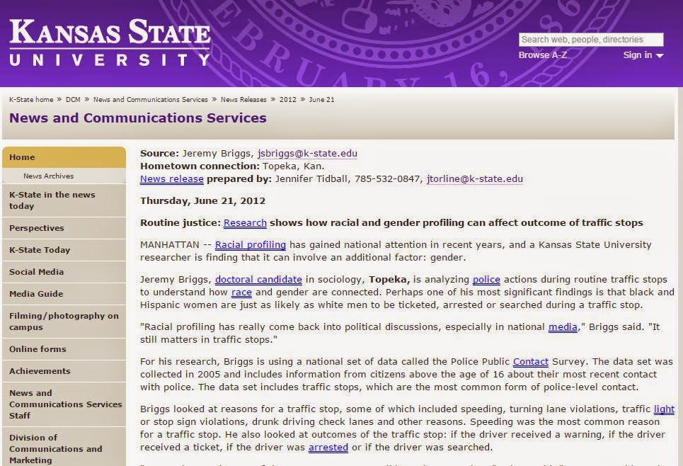Email jtorline@k-state.edu link
The width and height of the screenshot is (683, 466).
pos(475,178)
